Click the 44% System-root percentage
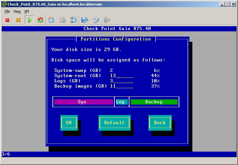 coord(156,75)
